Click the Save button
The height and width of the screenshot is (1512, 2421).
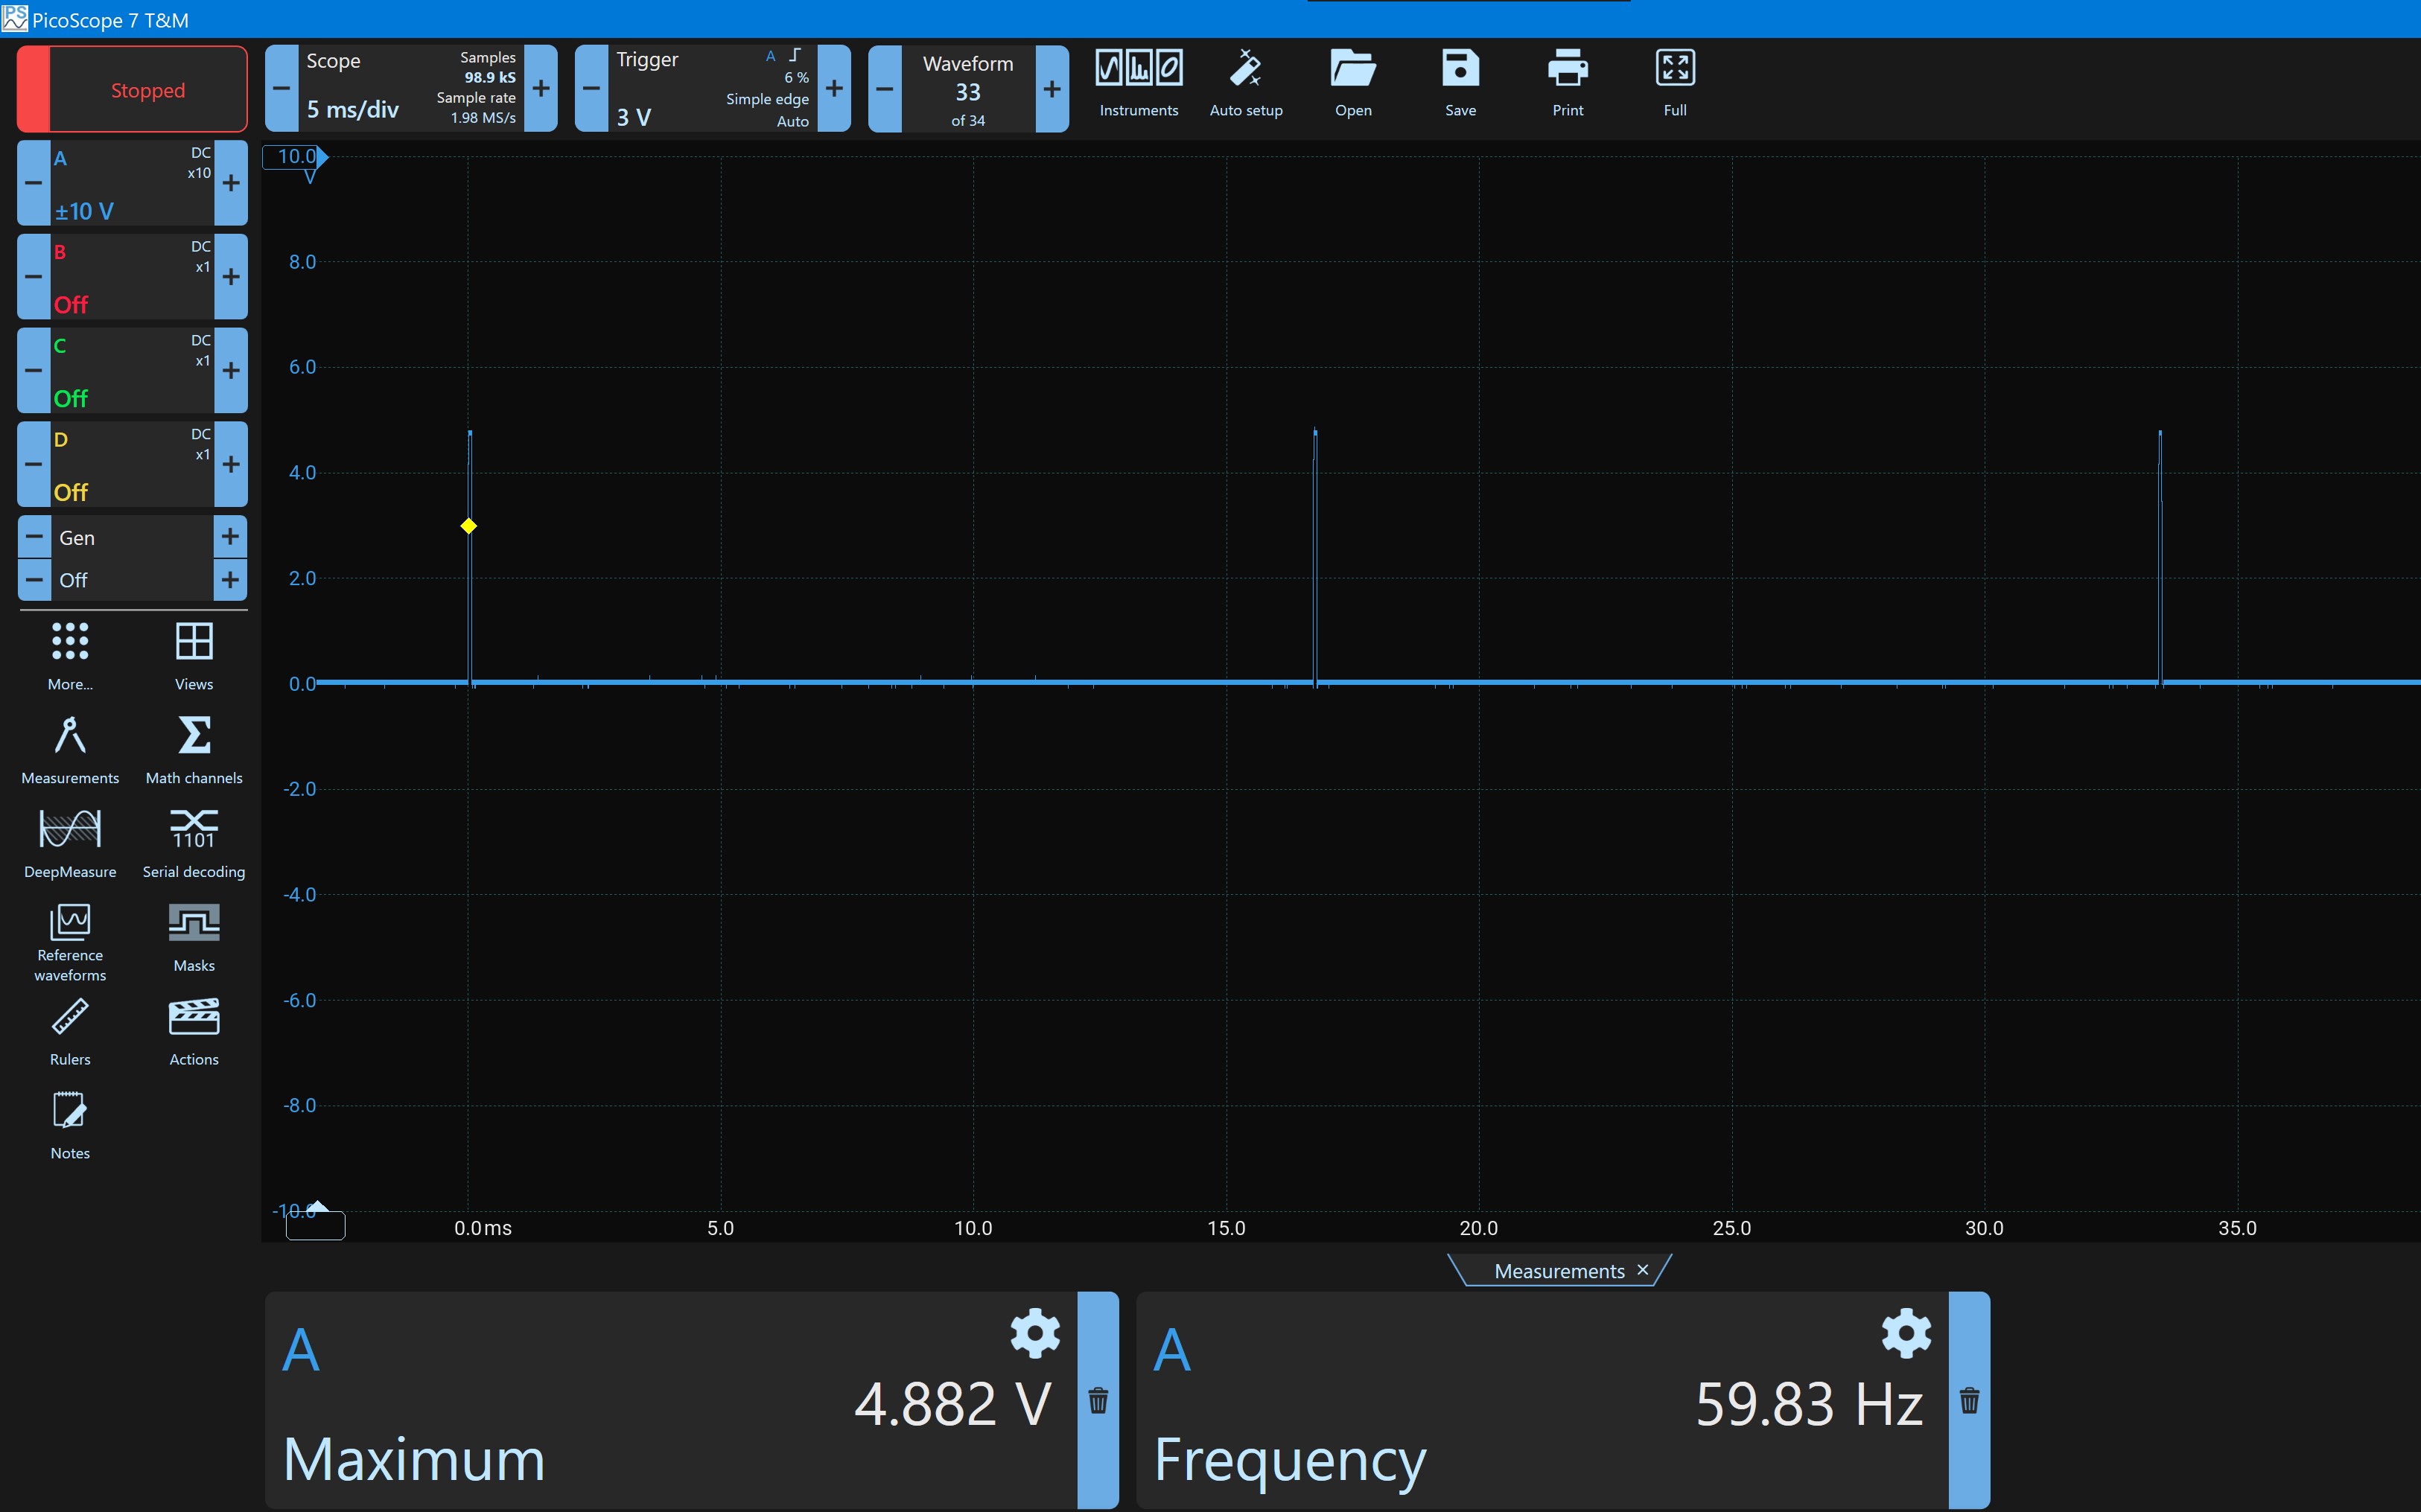pyautogui.click(x=1460, y=84)
